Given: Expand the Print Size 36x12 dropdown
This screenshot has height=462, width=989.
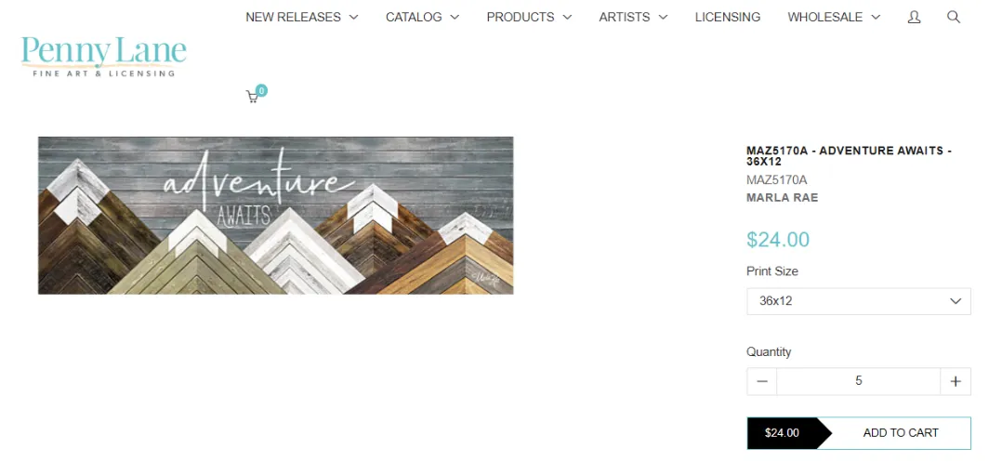Looking at the screenshot, I should (x=859, y=301).
